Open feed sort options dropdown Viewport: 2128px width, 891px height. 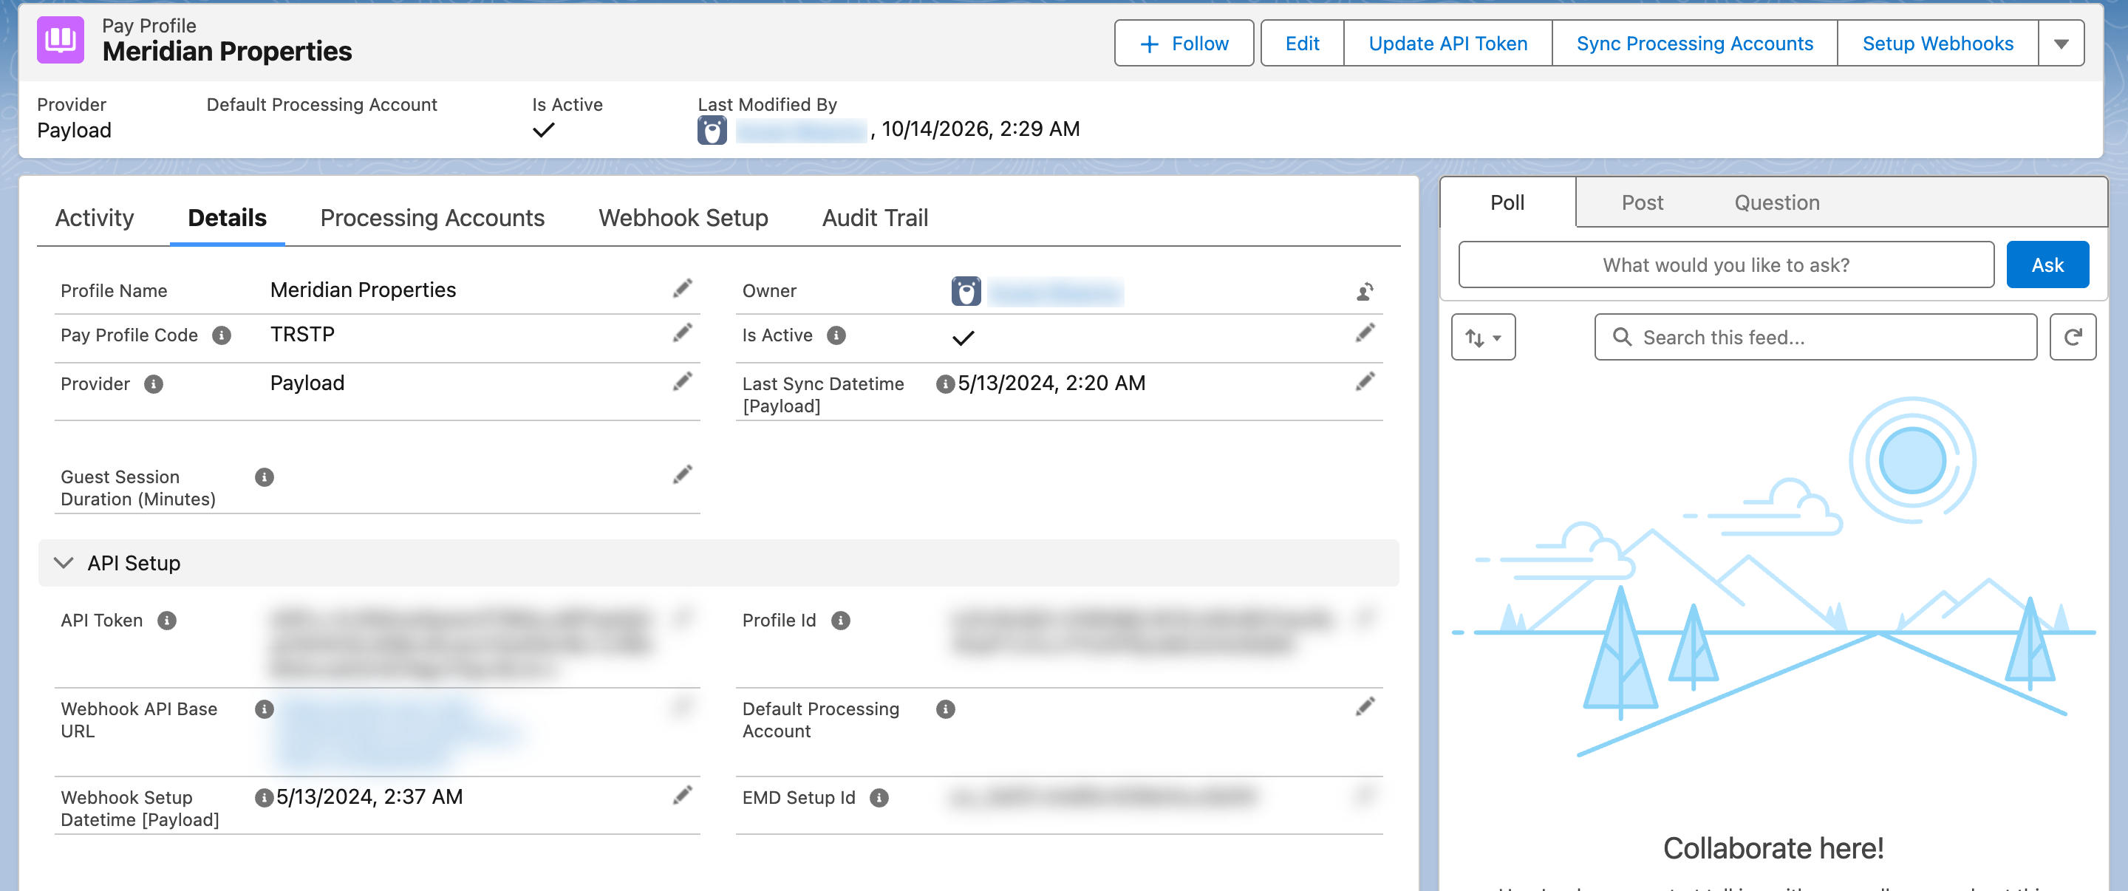click(1483, 337)
